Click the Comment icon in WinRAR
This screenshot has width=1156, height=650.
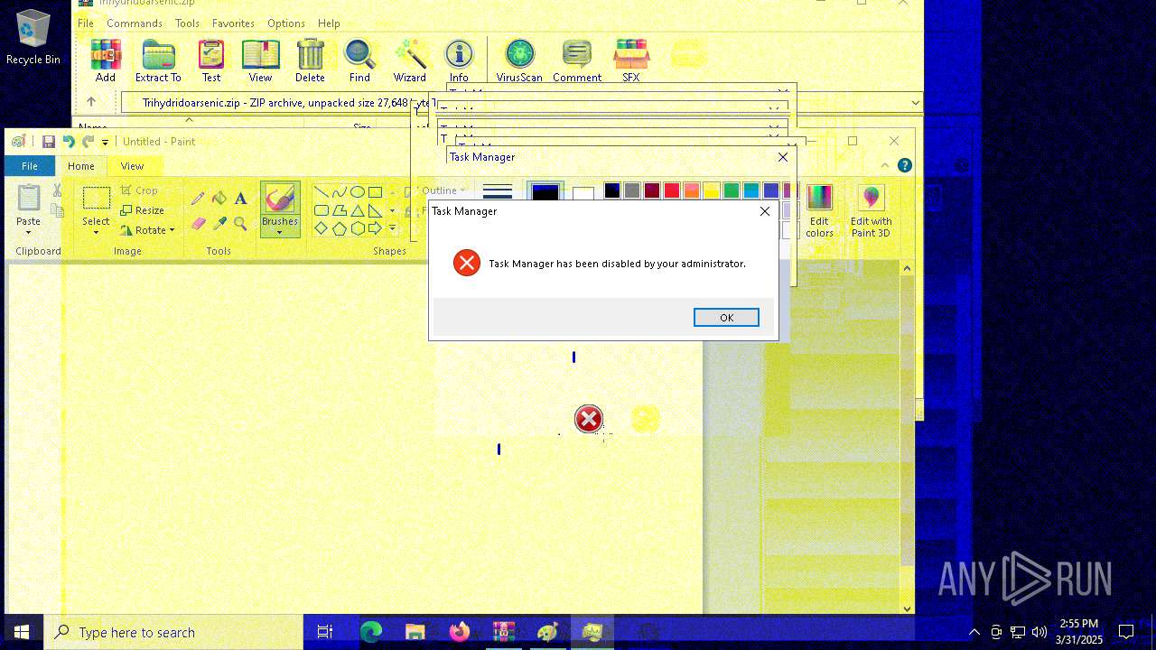[x=577, y=61]
